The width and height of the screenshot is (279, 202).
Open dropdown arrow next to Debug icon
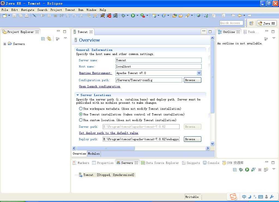pos(128,16)
